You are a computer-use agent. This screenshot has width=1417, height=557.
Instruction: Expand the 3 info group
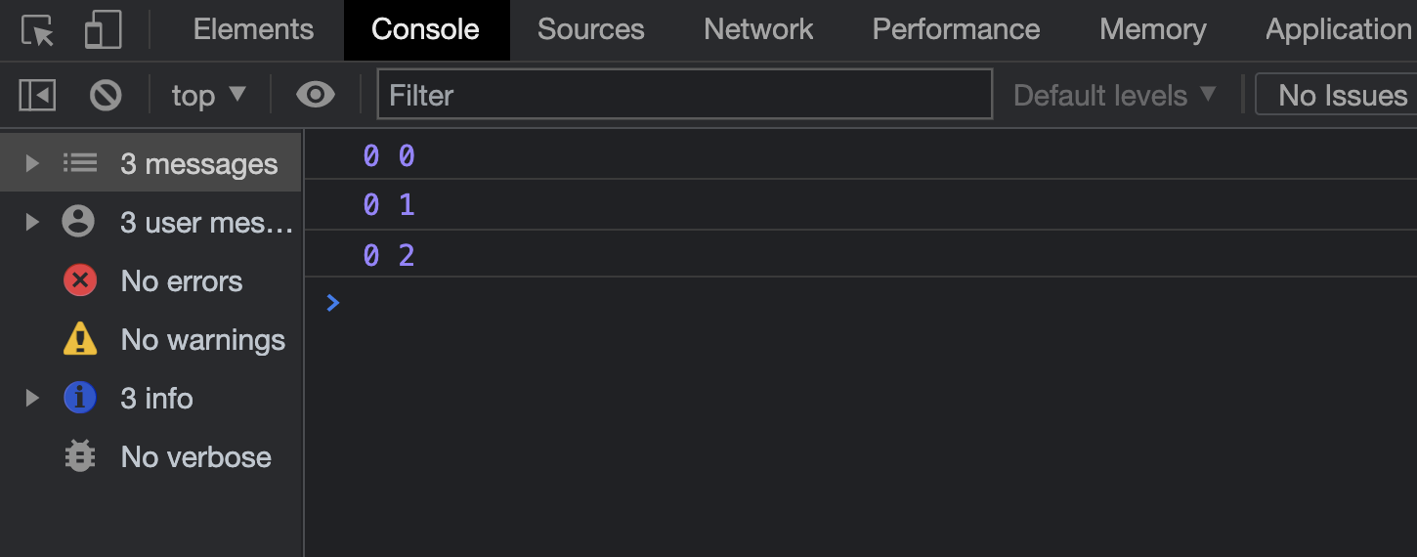32,399
